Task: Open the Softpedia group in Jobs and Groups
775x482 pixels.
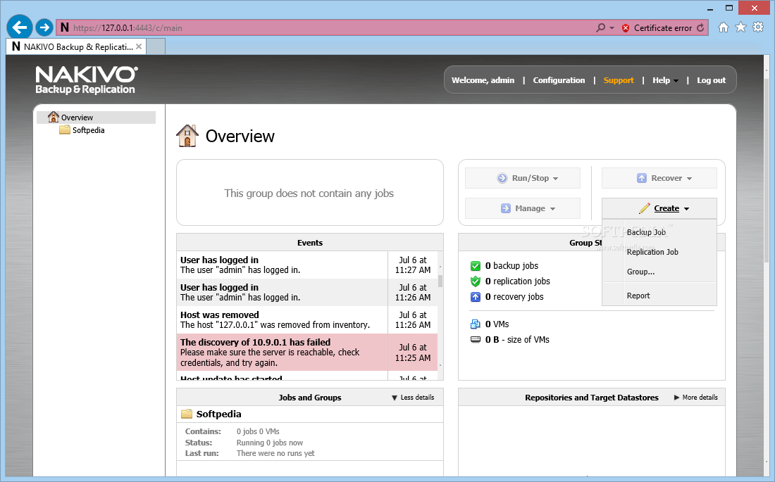Action: pyautogui.click(x=218, y=414)
